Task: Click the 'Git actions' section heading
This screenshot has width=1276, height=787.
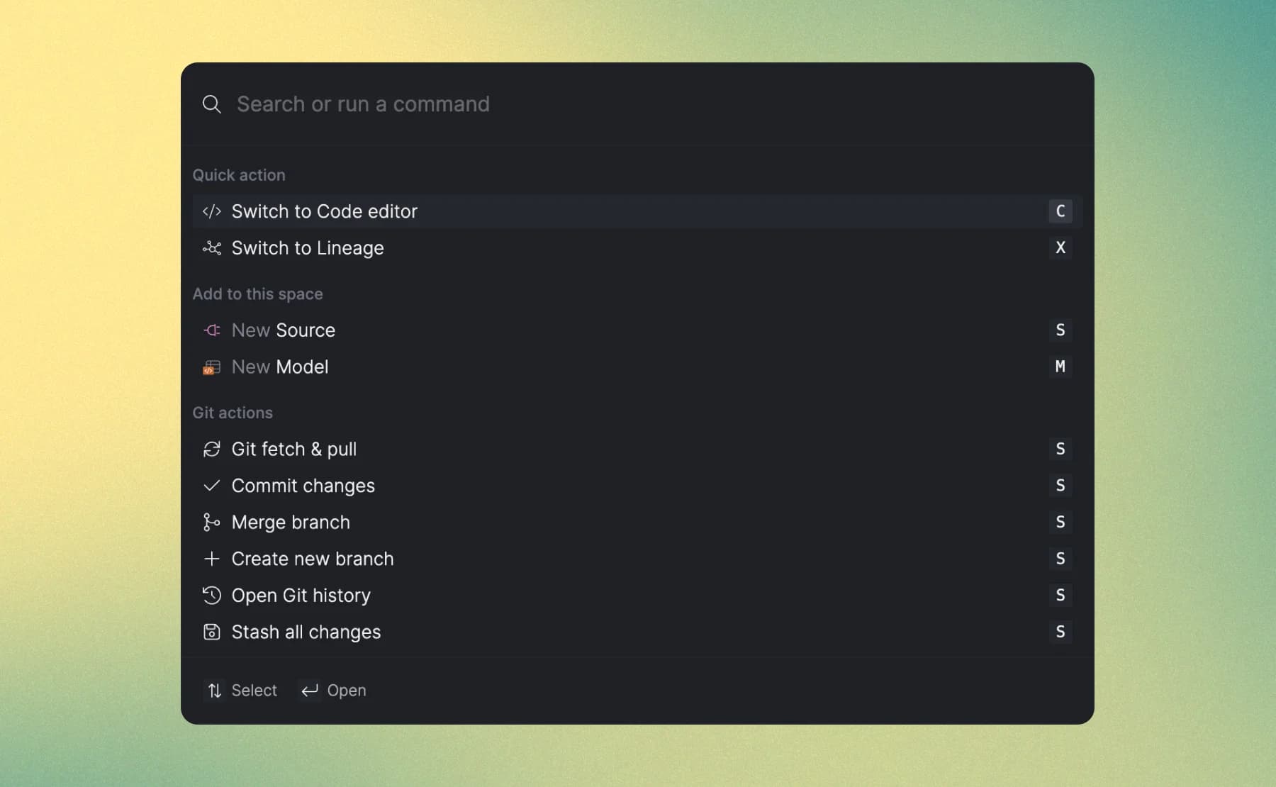Action: click(x=233, y=413)
